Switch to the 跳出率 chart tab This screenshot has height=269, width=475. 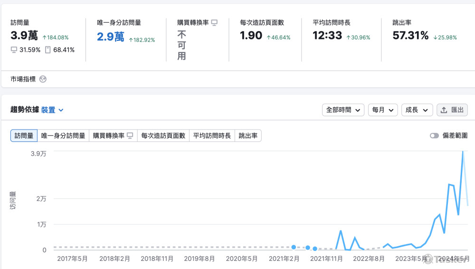[x=248, y=136]
